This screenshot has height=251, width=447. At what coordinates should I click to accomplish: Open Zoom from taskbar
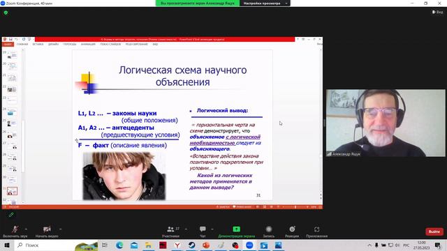coord(249,245)
